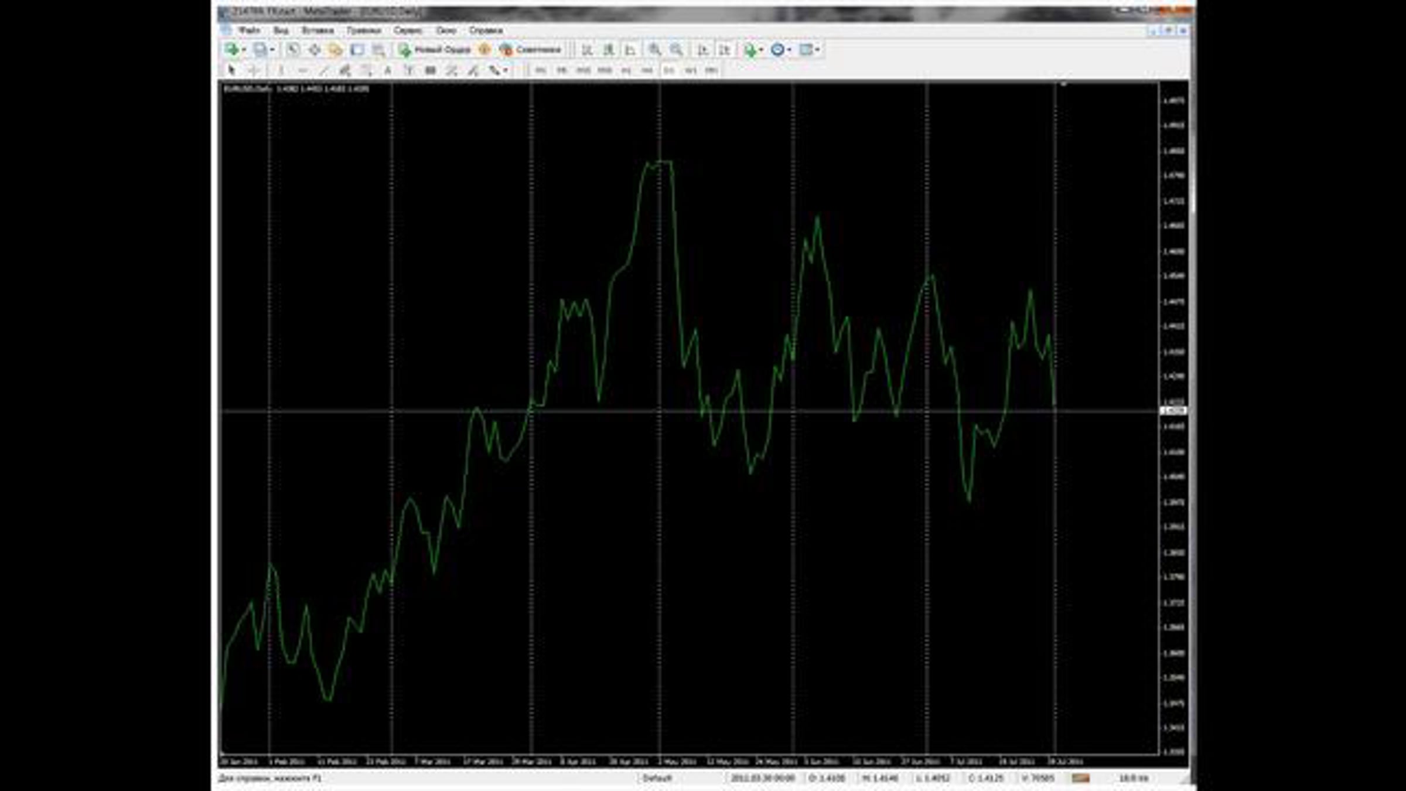Screen dimensions: 1406x791
Task: Click the Default profile in status bar
Action: pos(657,778)
